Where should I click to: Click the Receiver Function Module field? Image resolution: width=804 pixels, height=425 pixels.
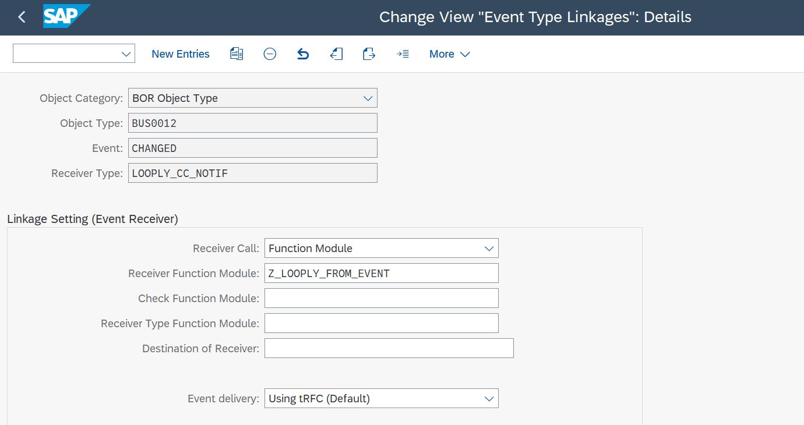(381, 273)
